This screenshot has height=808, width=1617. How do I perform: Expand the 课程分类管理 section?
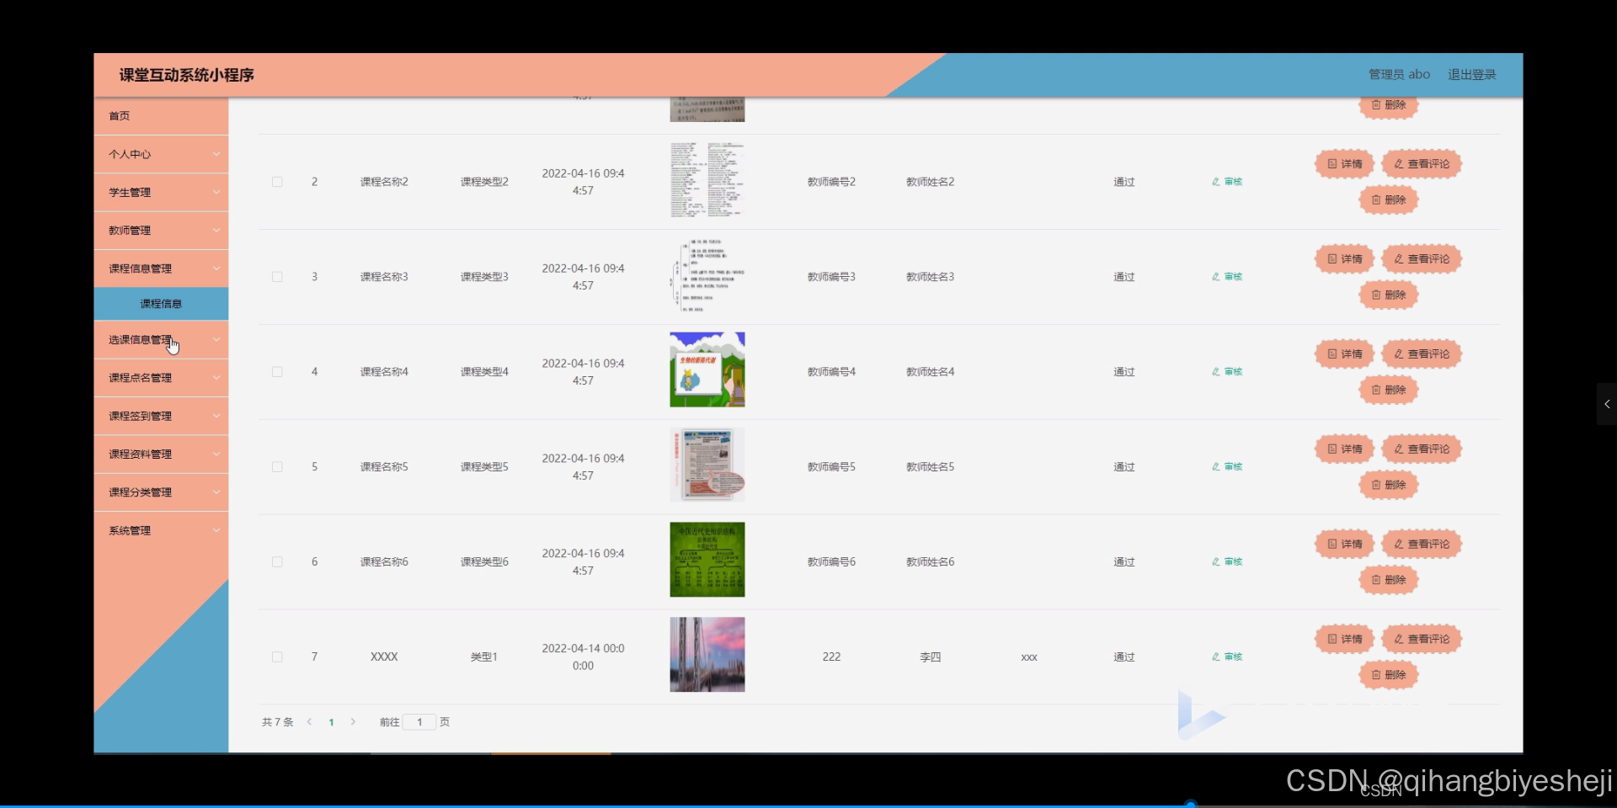pos(161,492)
